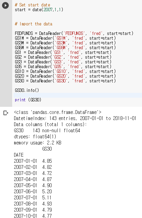Click the '# Import the data' comment
The height and width of the screenshot is (218, 142).
coord(34,24)
